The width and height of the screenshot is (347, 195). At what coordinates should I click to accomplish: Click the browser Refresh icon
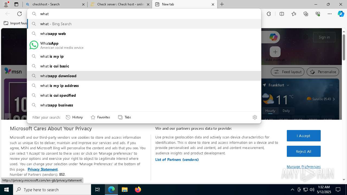pos(20,14)
